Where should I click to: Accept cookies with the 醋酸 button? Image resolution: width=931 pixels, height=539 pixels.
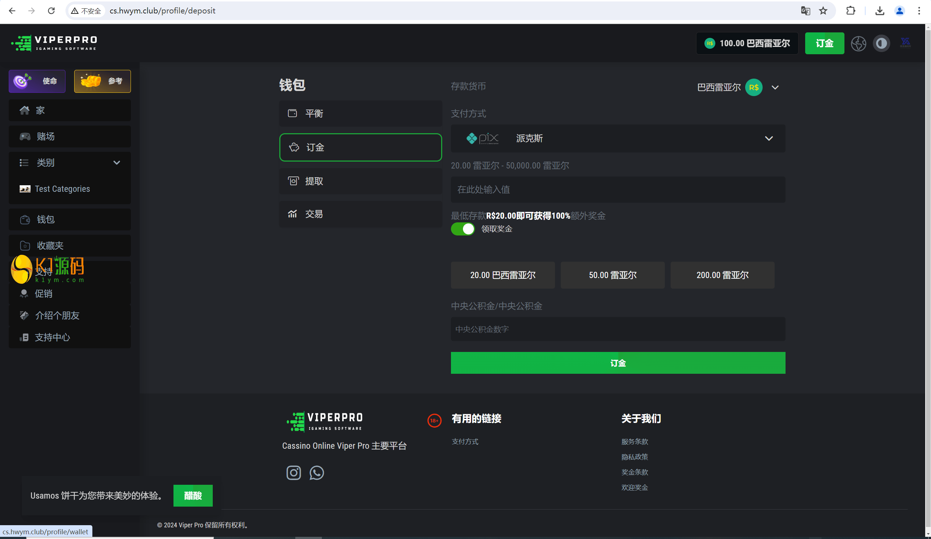coord(193,496)
